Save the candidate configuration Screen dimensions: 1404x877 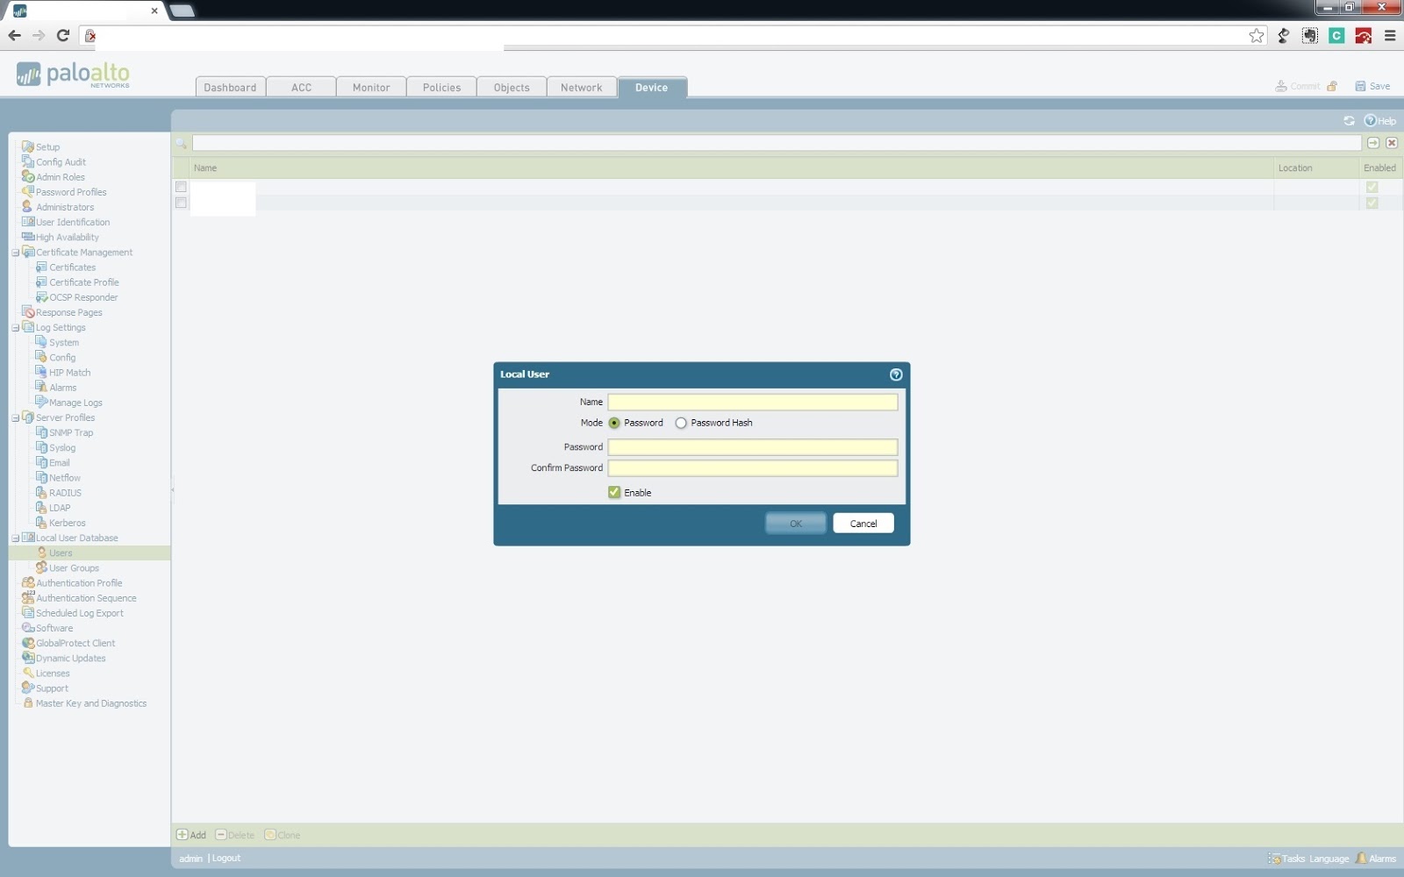1378,86
